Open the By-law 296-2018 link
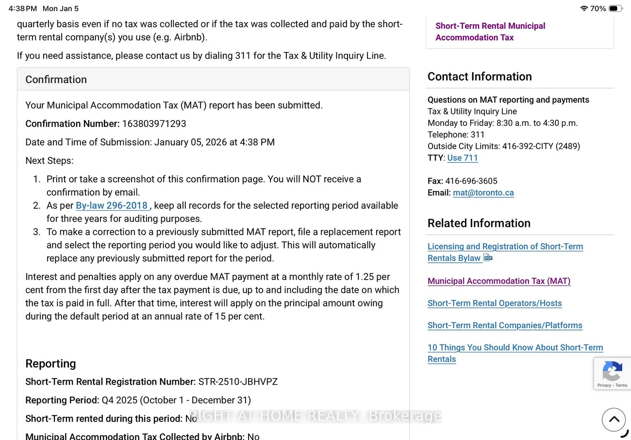The height and width of the screenshot is (440, 631). point(112,205)
